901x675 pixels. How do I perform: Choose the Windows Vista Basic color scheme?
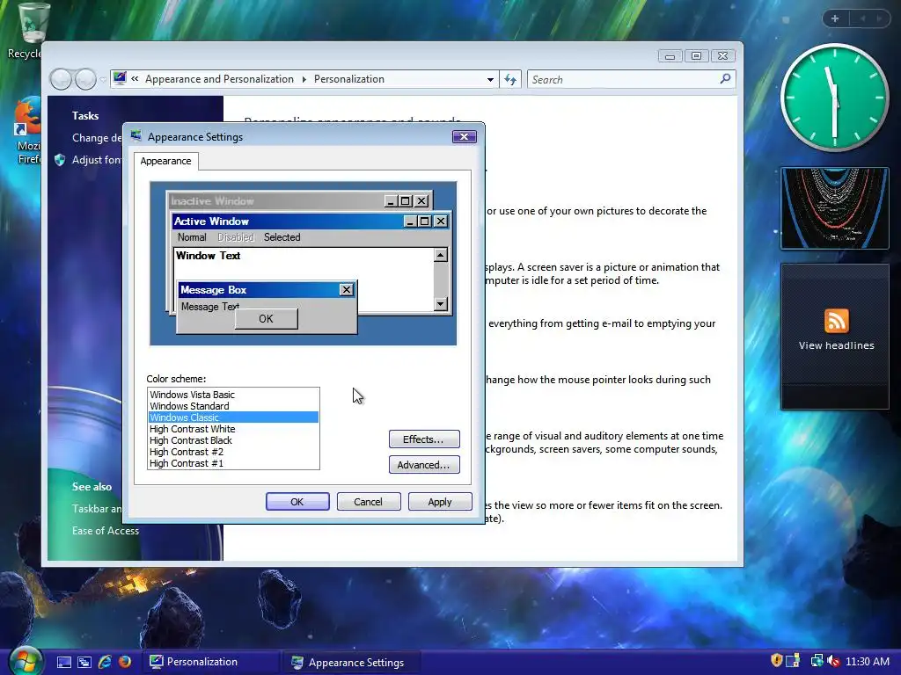click(233, 395)
